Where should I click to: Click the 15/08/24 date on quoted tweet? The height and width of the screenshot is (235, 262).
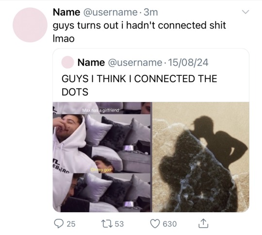[x=188, y=63]
